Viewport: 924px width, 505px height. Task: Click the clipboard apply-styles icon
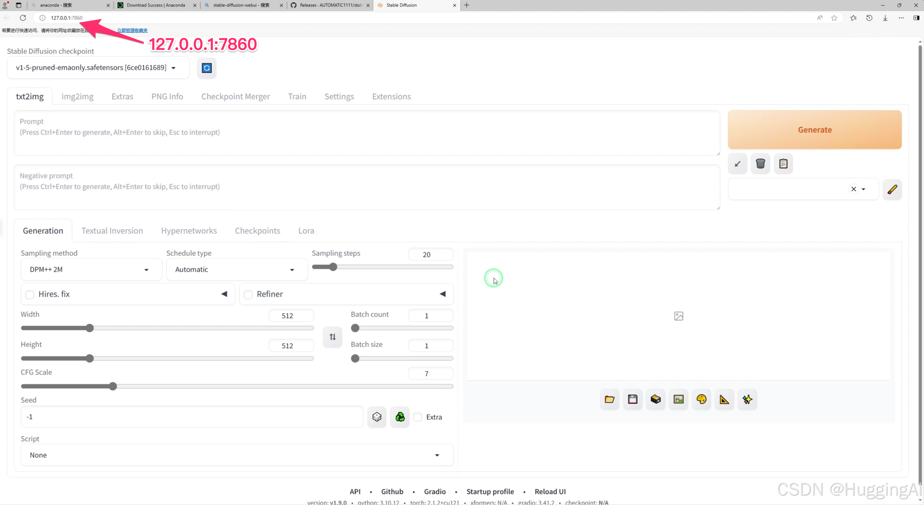(x=783, y=164)
